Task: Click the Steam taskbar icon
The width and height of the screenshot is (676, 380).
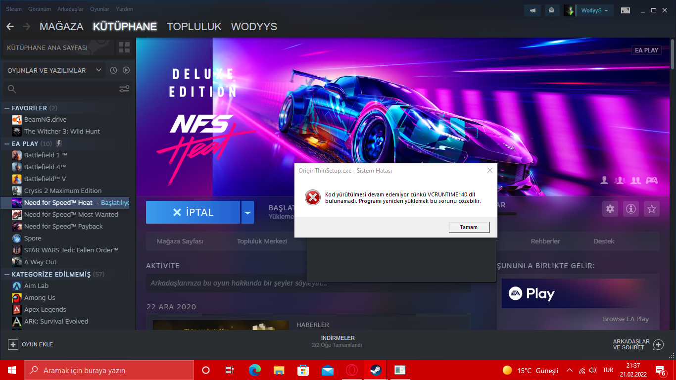Action: coord(376,370)
